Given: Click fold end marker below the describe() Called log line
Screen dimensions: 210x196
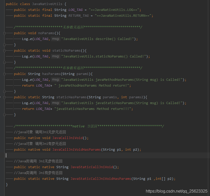Looking at the screenshot, I should coord(4,45).
